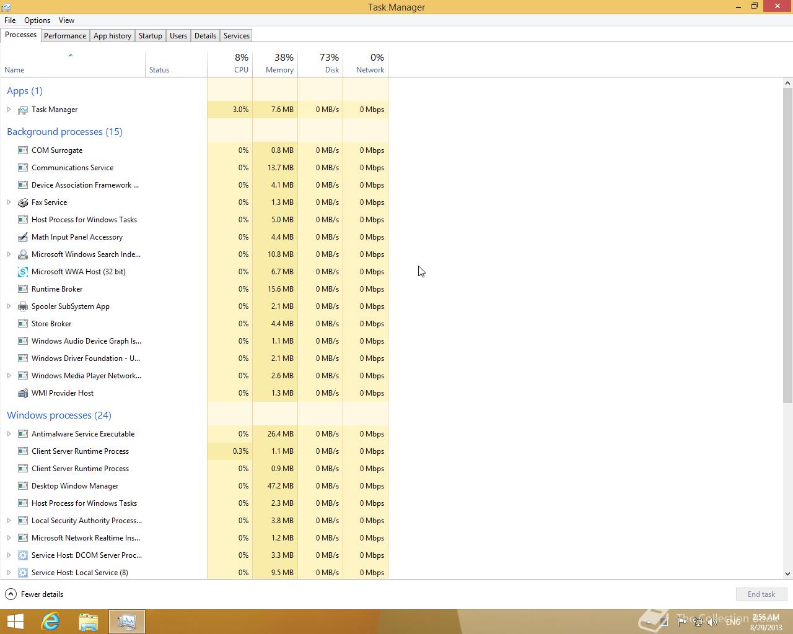This screenshot has height=634, width=793.
Task: Open the File menu
Action: point(10,20)
